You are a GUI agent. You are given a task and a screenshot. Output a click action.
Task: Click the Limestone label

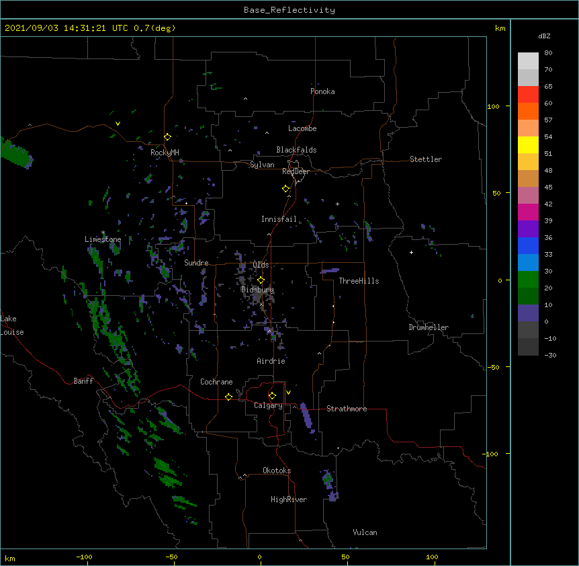point(103,239)
